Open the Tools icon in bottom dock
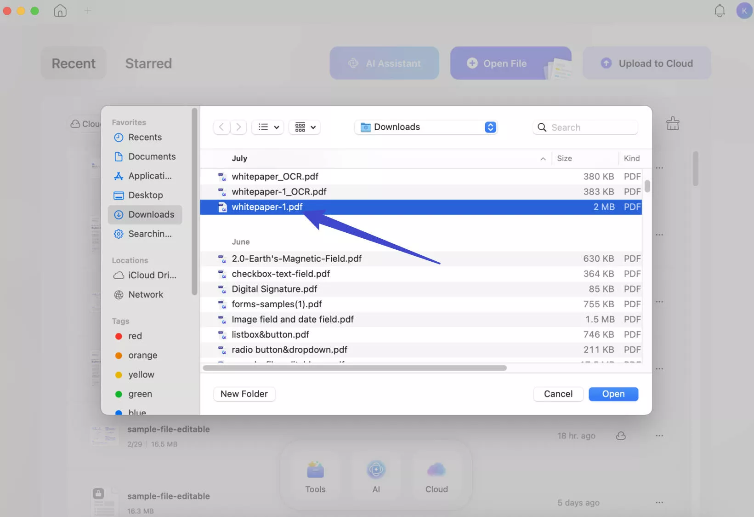This screenshot has width=754, height=517. [x=315, y=477]
